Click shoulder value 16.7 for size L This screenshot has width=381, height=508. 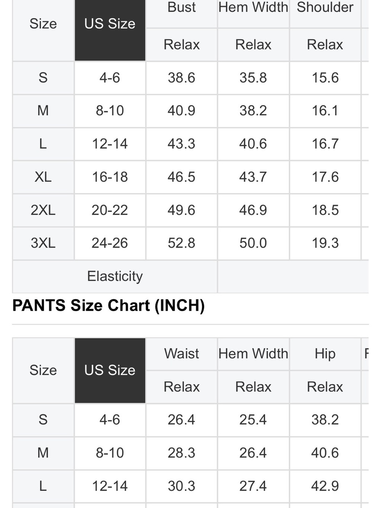coord(325,144)
